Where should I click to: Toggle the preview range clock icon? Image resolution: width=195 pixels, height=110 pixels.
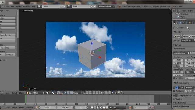pos(37,108)
